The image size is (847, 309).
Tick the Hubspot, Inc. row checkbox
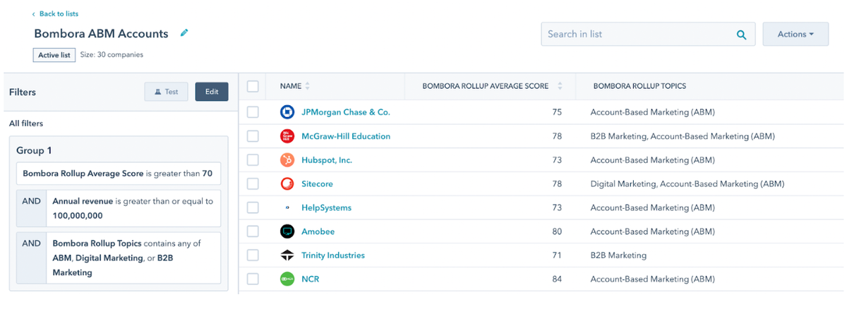click(253, 160)
